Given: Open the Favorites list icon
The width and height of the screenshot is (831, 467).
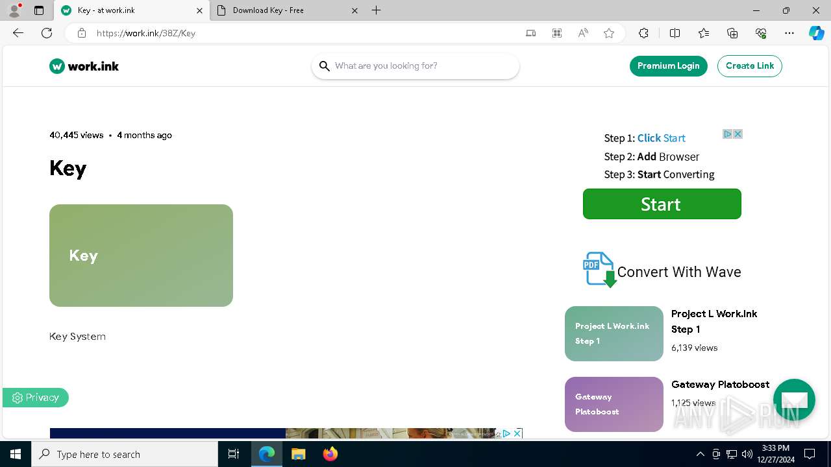Looking at the screenshot, I should click(x=704, y=33).
